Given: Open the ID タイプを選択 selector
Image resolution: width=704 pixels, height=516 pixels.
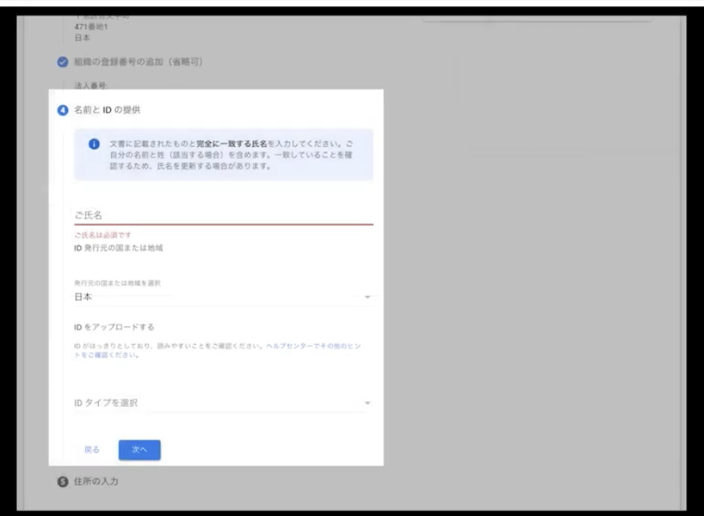Looking at the screenshot, I should [x=217, y=403].
